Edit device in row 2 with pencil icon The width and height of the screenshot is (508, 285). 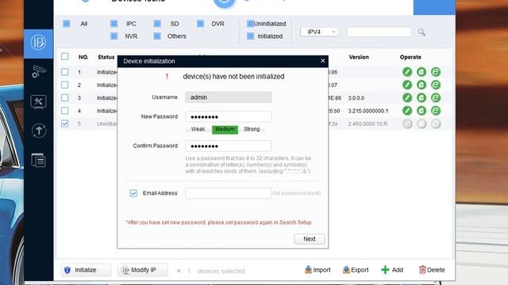click(407, 85)
